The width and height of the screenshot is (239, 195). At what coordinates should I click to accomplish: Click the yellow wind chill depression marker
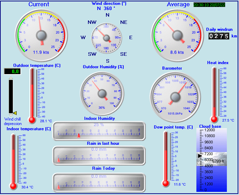[x=15, y=113]
